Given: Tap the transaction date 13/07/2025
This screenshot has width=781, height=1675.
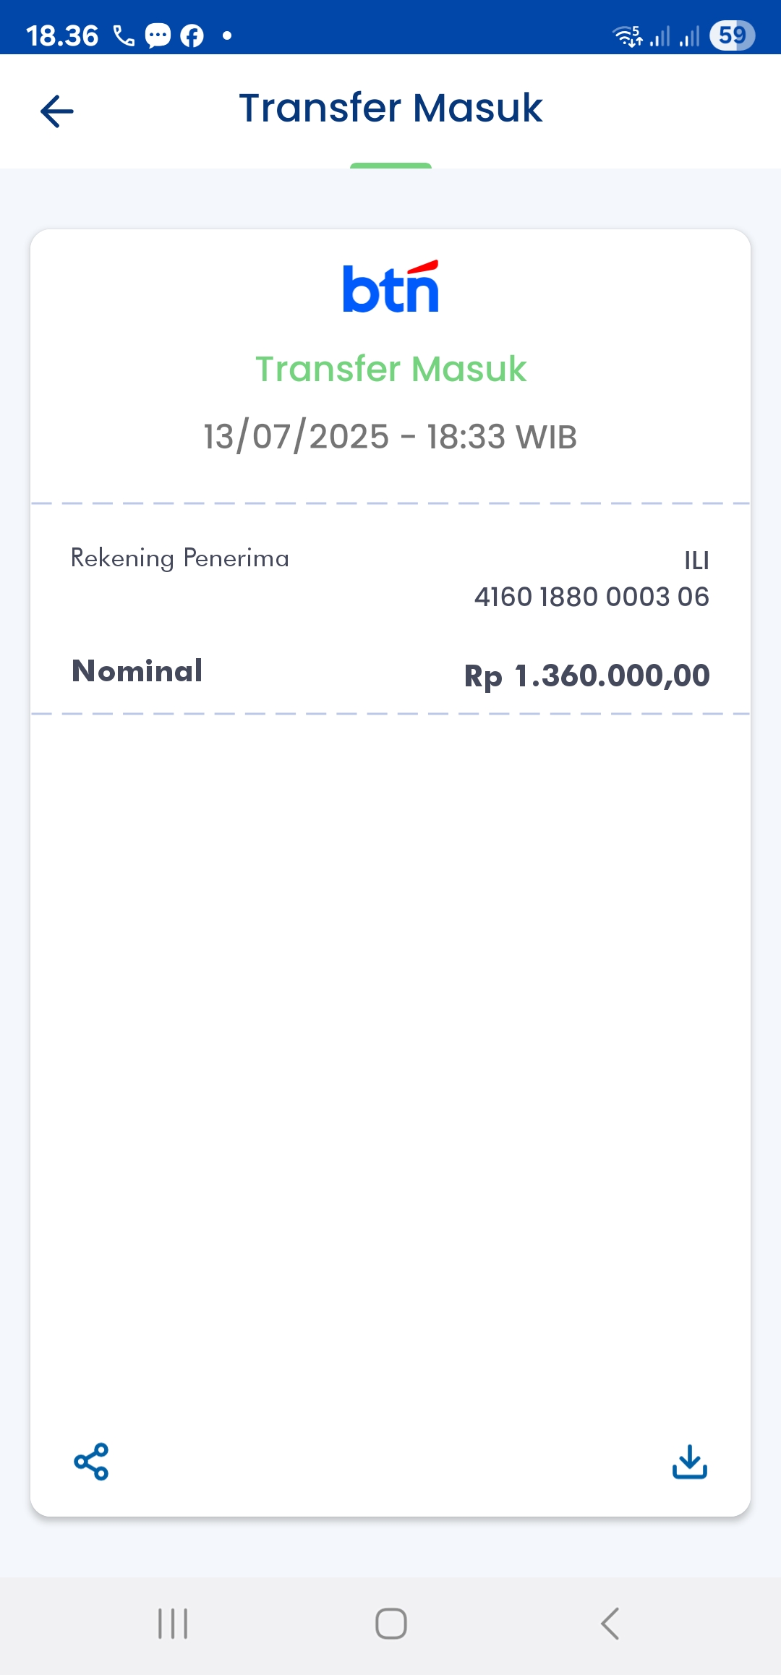Looking at the screenshot, I should [296, 437].
